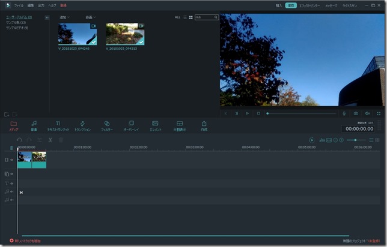The height and width of the screenshot is (247, 387).
Task: Open the メッセージ link
Action: click(x=331, y=5)
